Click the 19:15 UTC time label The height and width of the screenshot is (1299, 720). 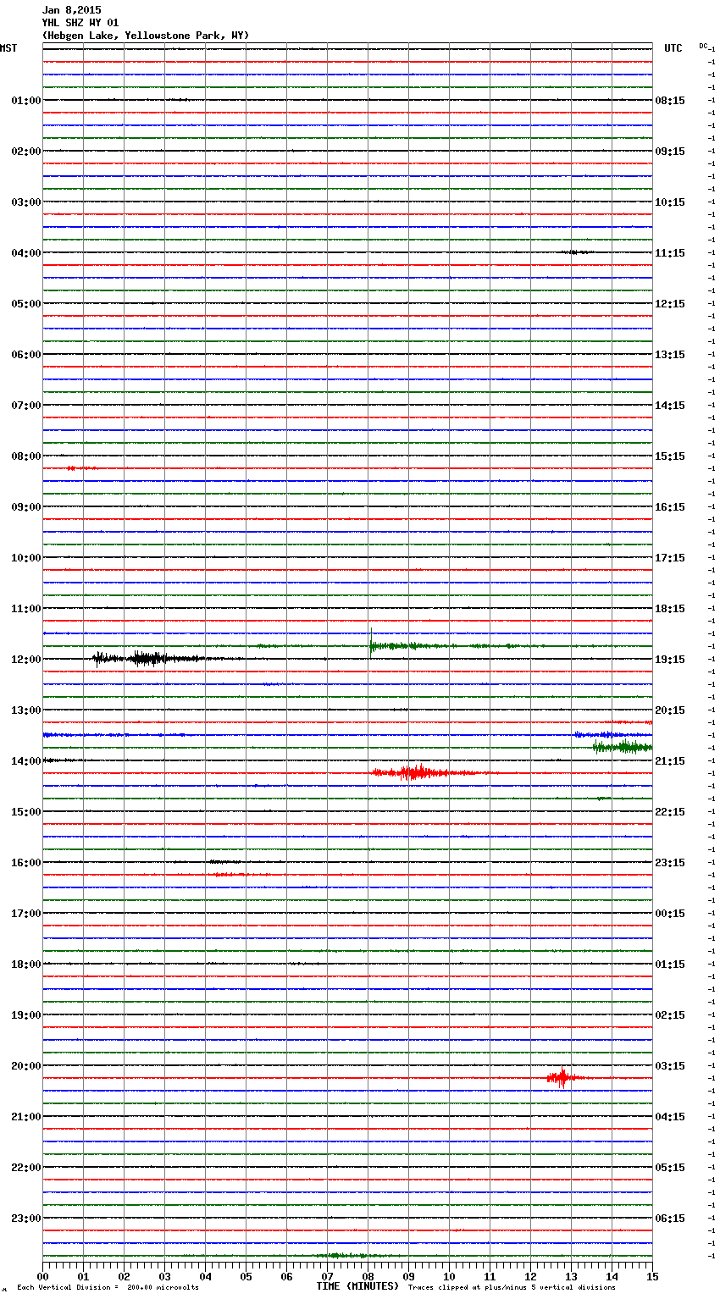pyautogui.click(x=670, y=660)
